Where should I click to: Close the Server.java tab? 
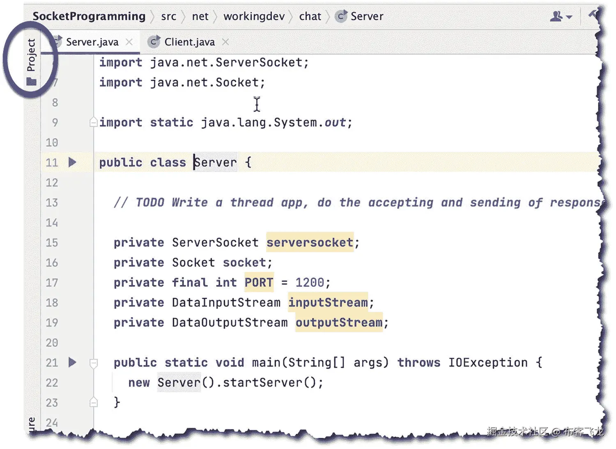(129, 42)
